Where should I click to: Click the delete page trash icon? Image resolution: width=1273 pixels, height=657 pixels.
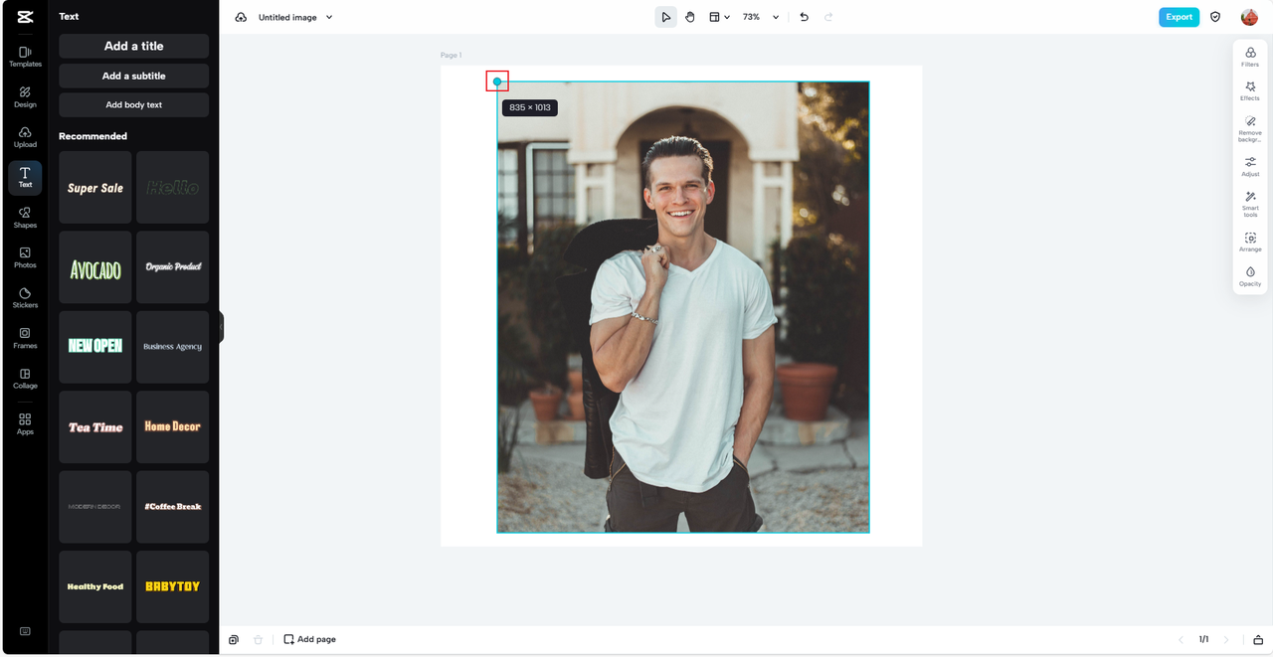(259, 639)
